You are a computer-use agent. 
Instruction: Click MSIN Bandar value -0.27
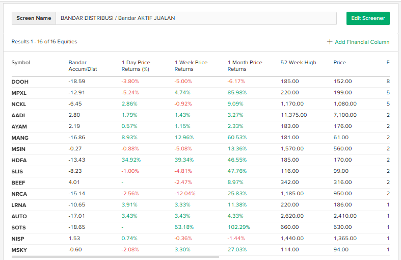(x=75, y=149)
